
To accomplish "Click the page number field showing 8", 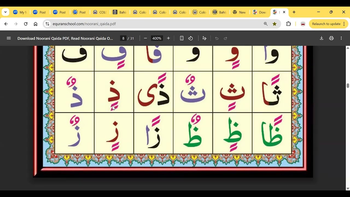I will coord(123,38).
